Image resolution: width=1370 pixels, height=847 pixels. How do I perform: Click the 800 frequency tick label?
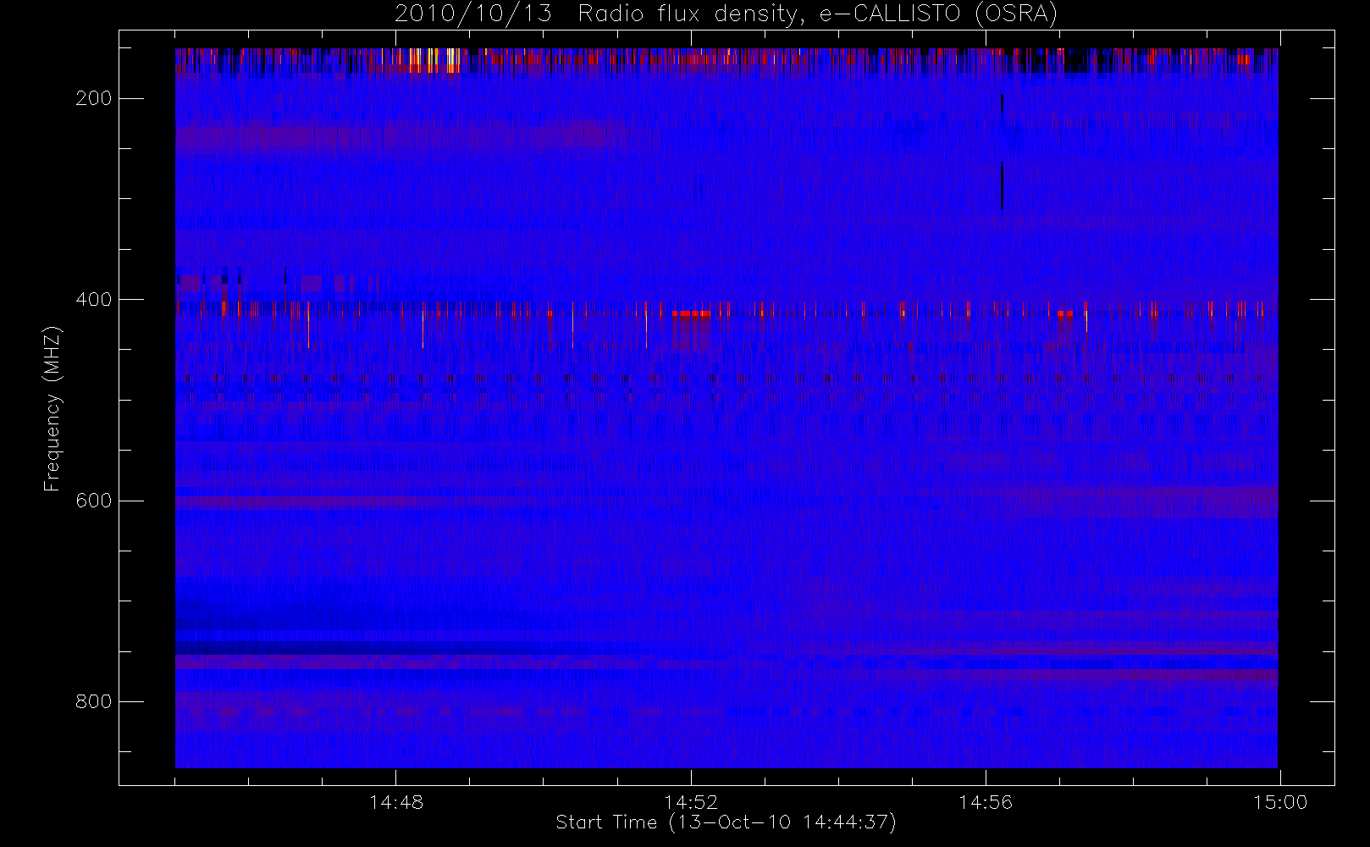[x=93, y=701]
